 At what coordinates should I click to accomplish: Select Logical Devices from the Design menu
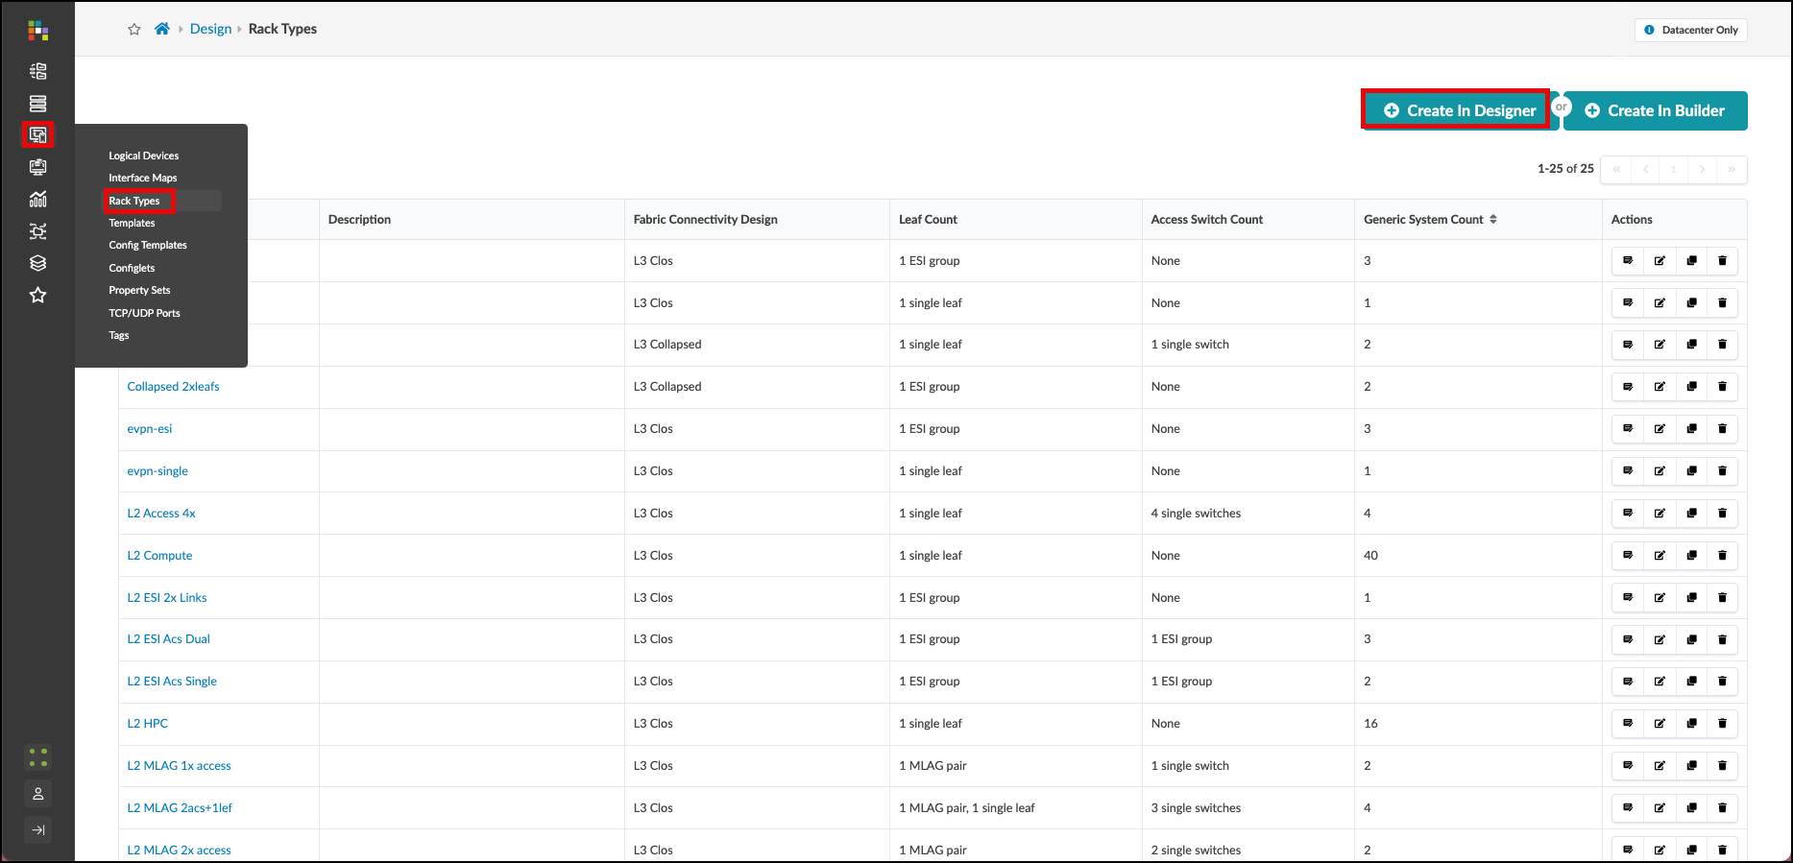click(x=143, y=156)
